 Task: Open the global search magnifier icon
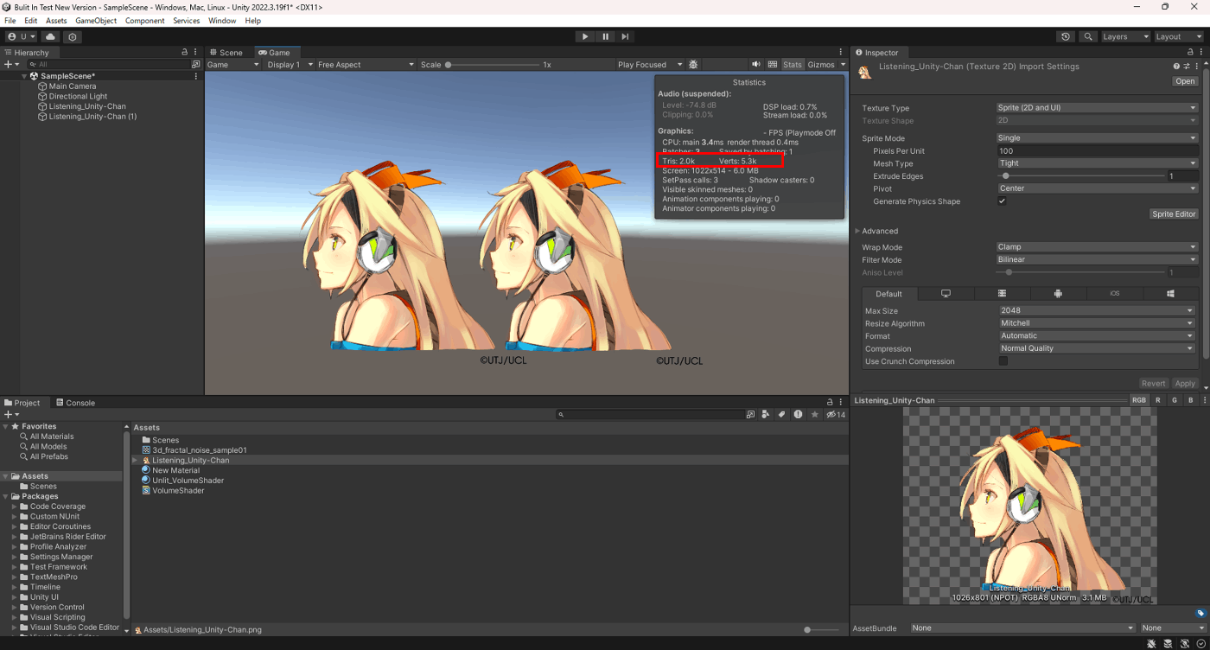[x=1088, y=37]
